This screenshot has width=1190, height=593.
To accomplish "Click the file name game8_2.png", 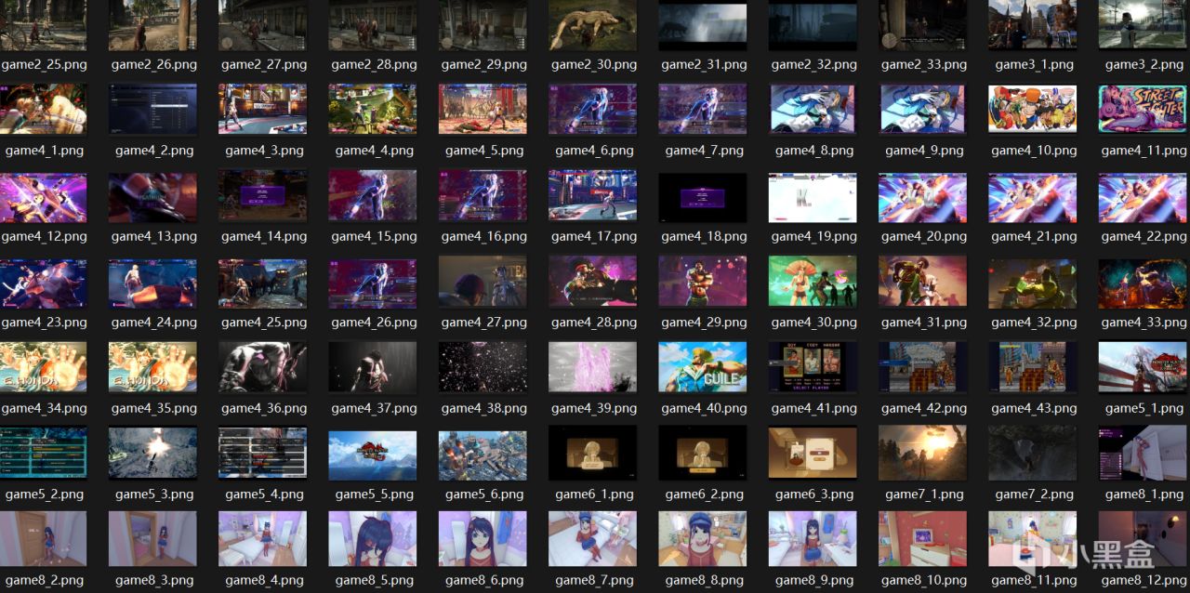I will [43, 580].
